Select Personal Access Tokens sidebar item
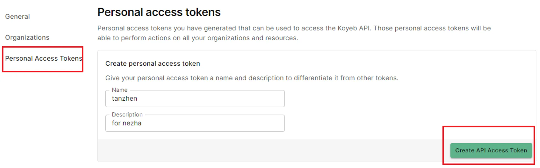 tap(43, 58)
